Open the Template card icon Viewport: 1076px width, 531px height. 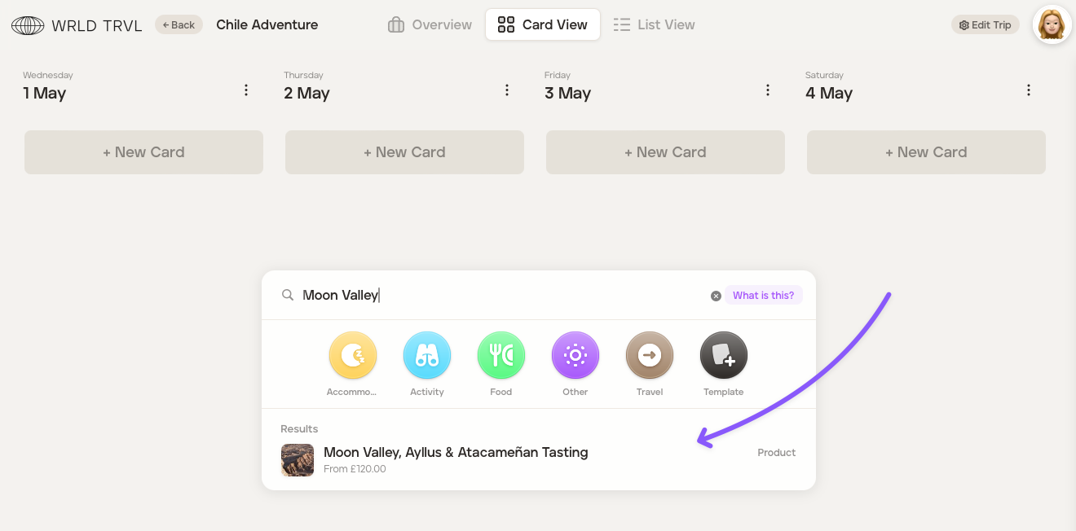pyautogui.click(x=723, y=356)
